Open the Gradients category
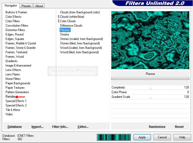193x143 pixels. pyautogui.click(x=12, y=61)
